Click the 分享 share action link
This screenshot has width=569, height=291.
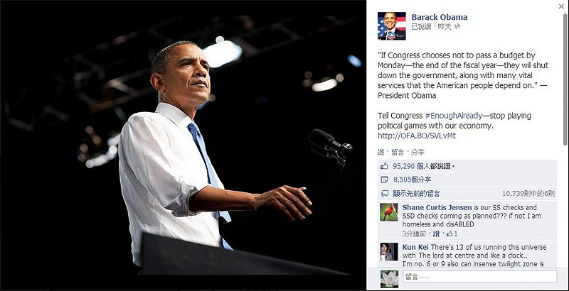[x=418, y=153]
